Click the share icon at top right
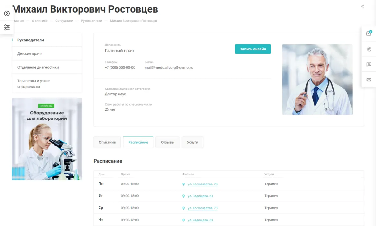 point(362,6)
